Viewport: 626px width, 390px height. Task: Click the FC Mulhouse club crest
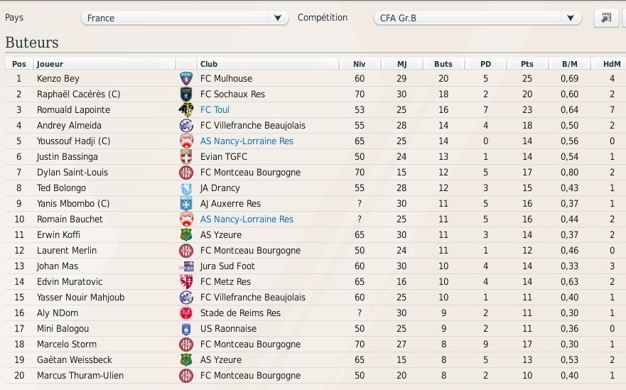[x=186, y=79]
